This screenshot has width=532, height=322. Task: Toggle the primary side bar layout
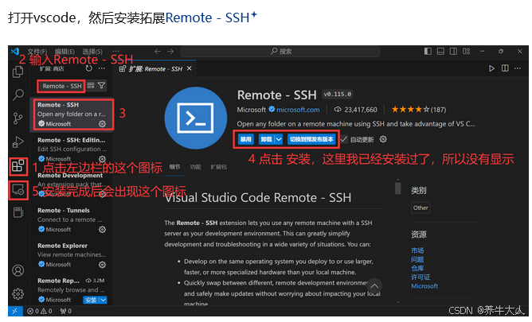point(428,51)
